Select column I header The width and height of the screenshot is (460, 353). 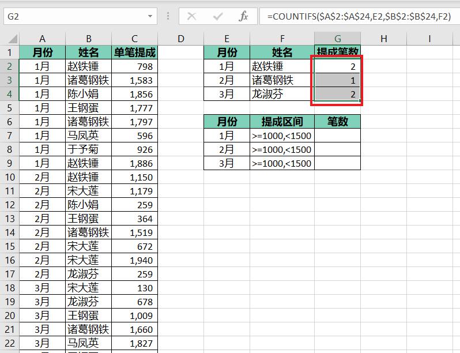coord(429,39)
